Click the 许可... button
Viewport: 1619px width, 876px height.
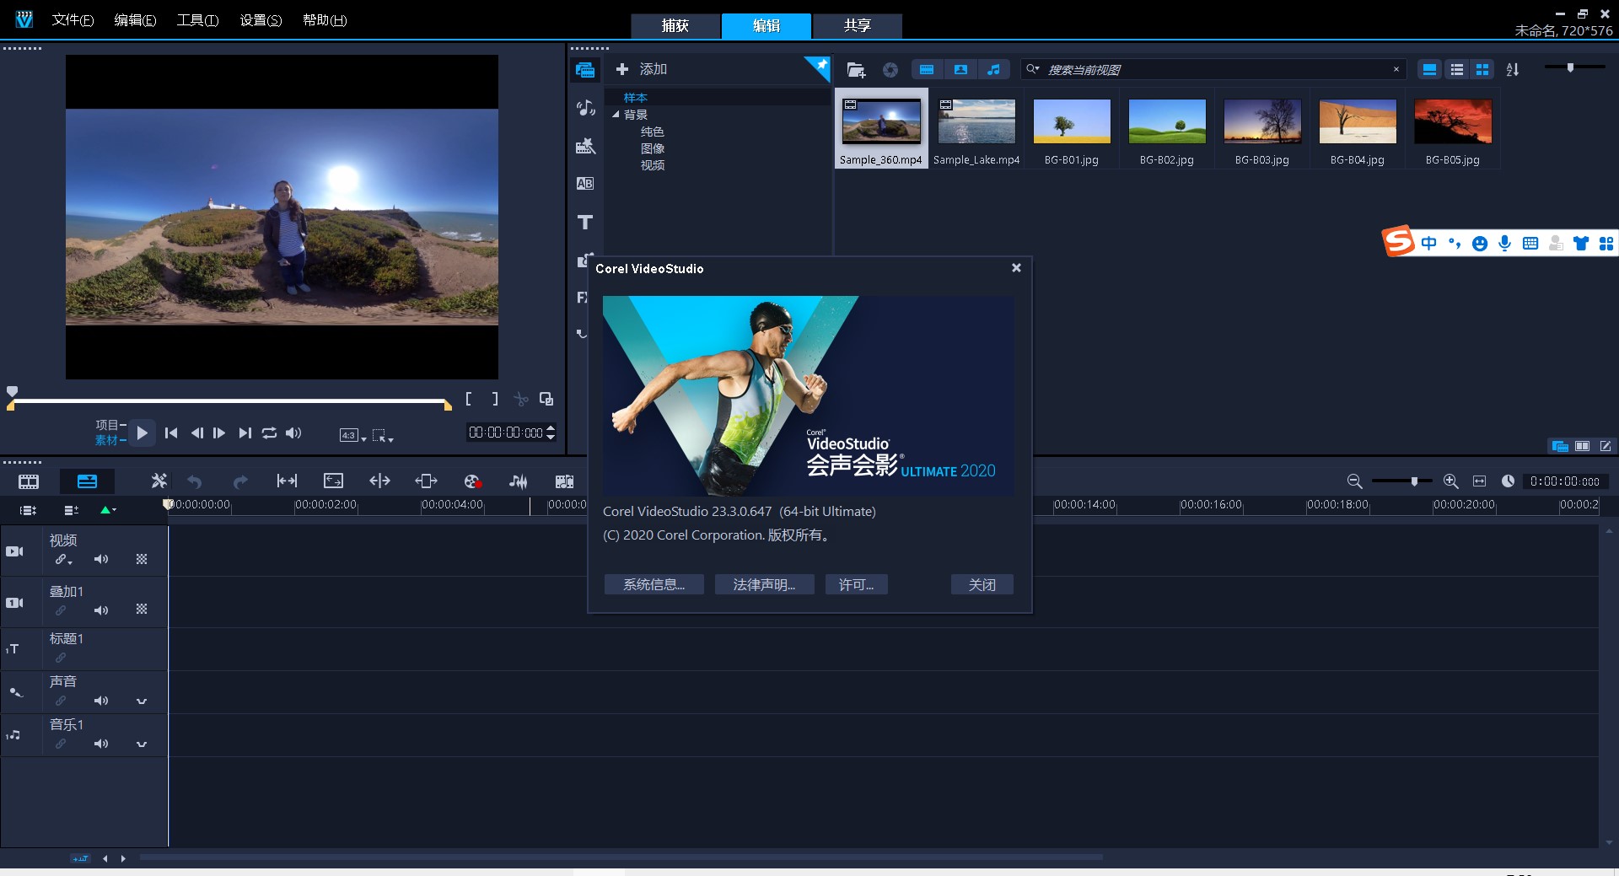(x=857, y=584)
